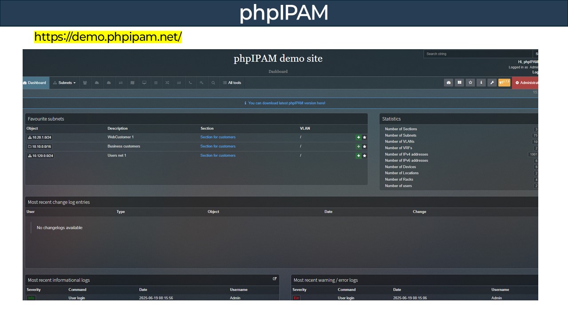Screen dimensions: 568x319
Task: Go to the Dashboard tab
Action: 36,83
